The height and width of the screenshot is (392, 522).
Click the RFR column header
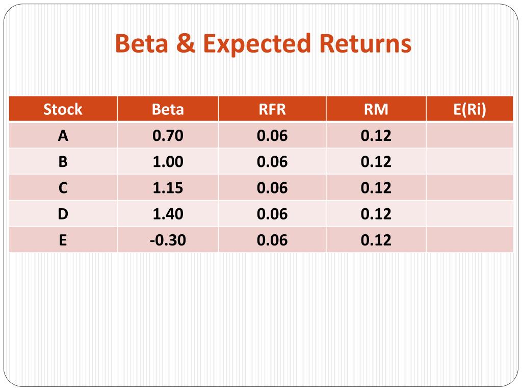[x=272, y=109]
